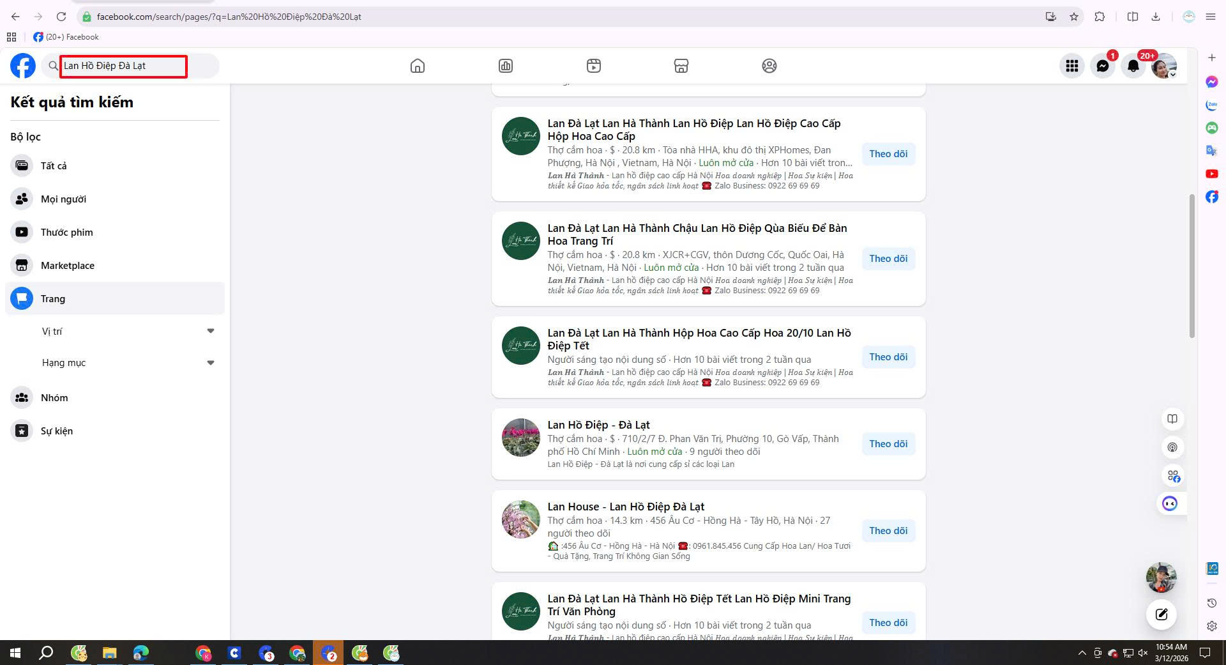
Task: Click the browser address bar URL
Action: coord(229,17)
